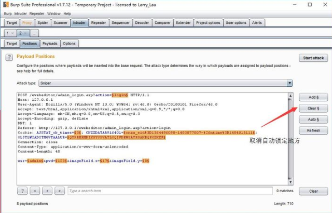Close Intruder attack tab 2 with its x
Screen dimensions: 332x213
(x=25, y=33)
